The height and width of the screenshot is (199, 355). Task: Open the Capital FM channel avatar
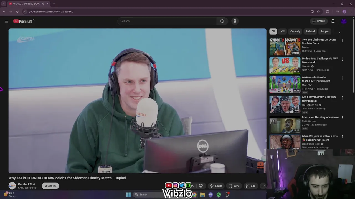[12, 186]
